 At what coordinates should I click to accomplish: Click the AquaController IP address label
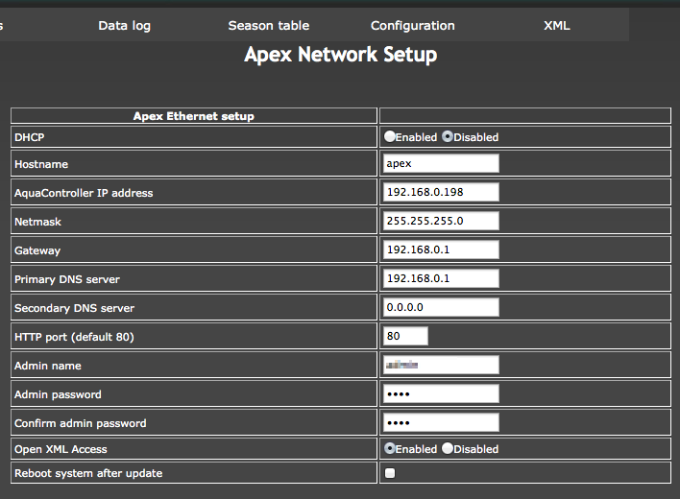click(84, 193)
